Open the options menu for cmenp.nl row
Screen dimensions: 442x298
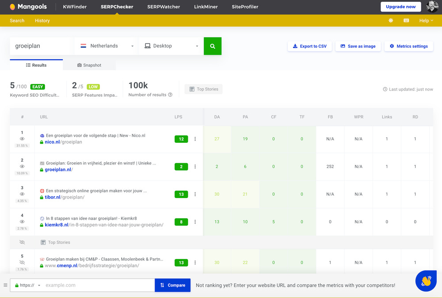(x=195, y=263)
